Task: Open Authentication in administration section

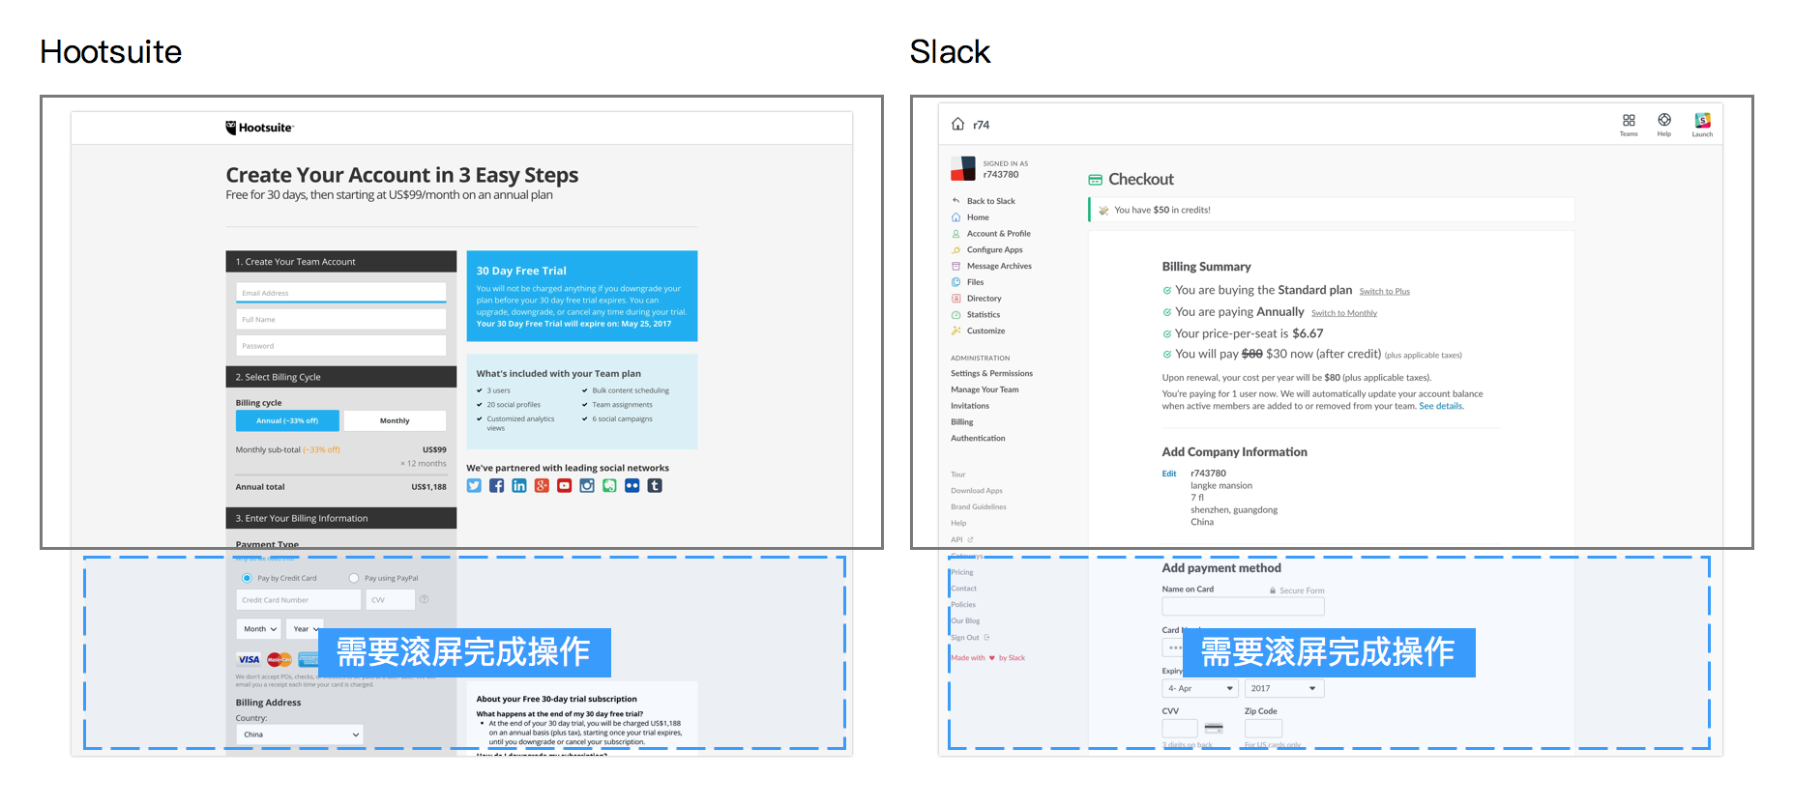Action: [x=978, y=439]
